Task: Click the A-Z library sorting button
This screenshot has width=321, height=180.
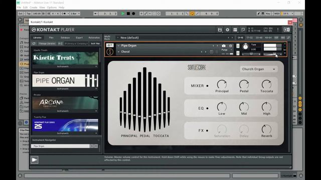Action: (60, 43)
